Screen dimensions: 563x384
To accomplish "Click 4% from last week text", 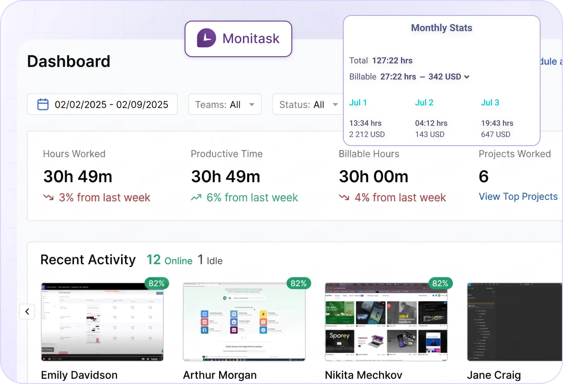I will [400, 197].
